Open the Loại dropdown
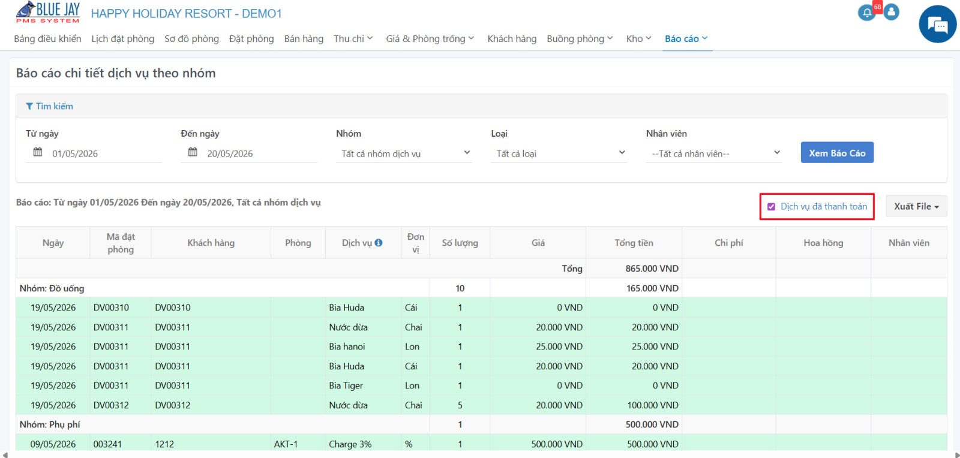The image size is (960, 458). pyautogui.click(x=559, y=153)
